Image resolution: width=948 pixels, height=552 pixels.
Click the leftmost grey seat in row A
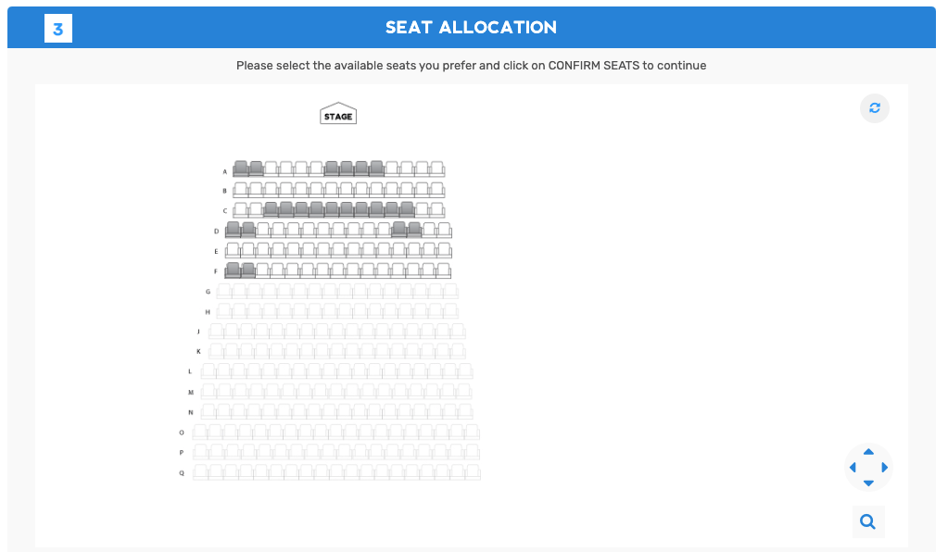point(241,169)
